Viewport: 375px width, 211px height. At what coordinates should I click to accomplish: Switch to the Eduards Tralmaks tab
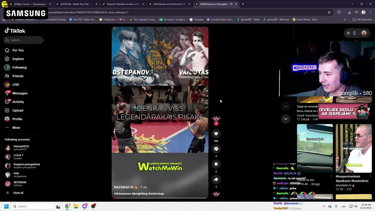(123, 4)
